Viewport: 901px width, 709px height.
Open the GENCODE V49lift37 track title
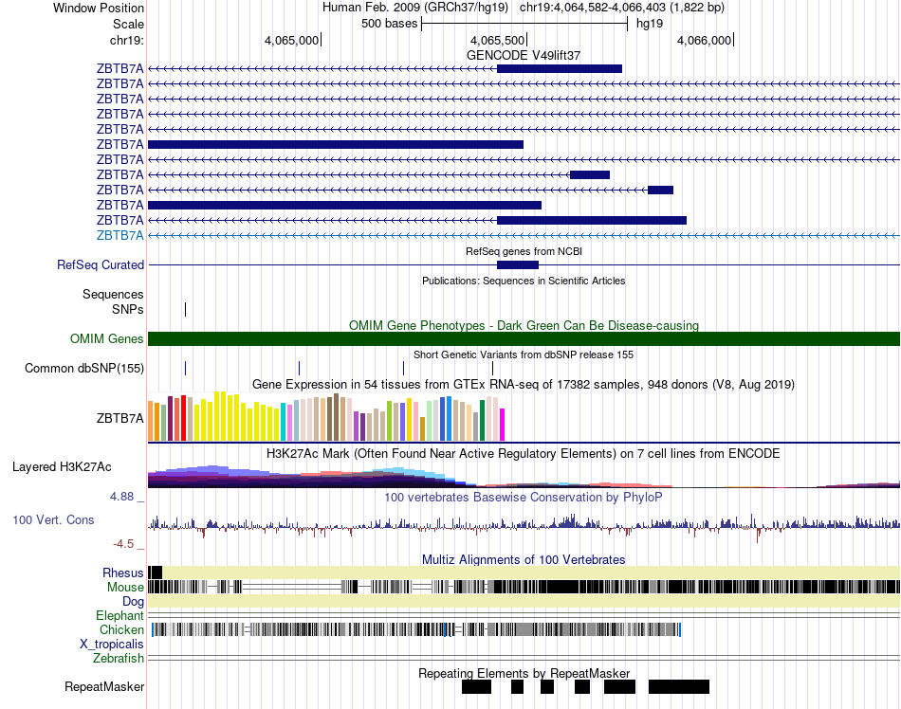[524, 55]
